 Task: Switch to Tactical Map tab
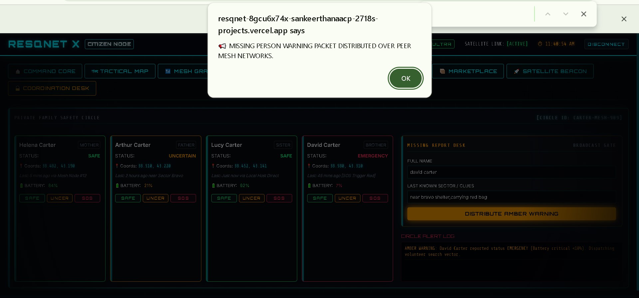(120, 71)
